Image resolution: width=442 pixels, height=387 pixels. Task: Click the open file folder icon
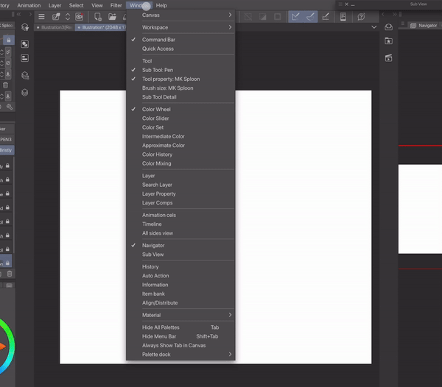point(113,16)
